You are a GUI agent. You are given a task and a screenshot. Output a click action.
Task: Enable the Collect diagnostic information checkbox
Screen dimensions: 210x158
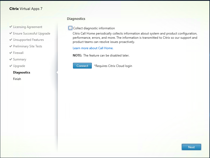click(70, 28)
